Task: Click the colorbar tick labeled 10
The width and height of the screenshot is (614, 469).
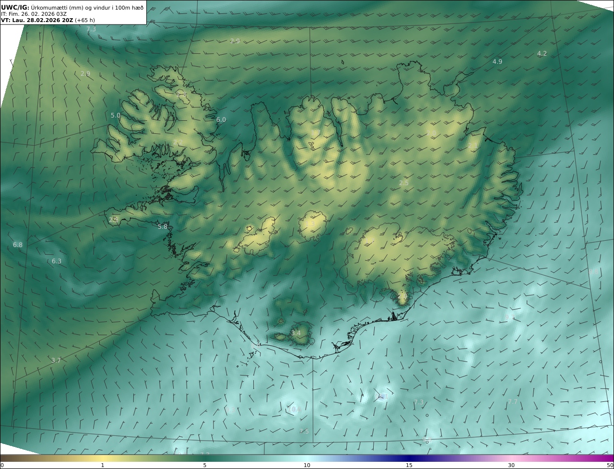Action: (x=307, y=465)
